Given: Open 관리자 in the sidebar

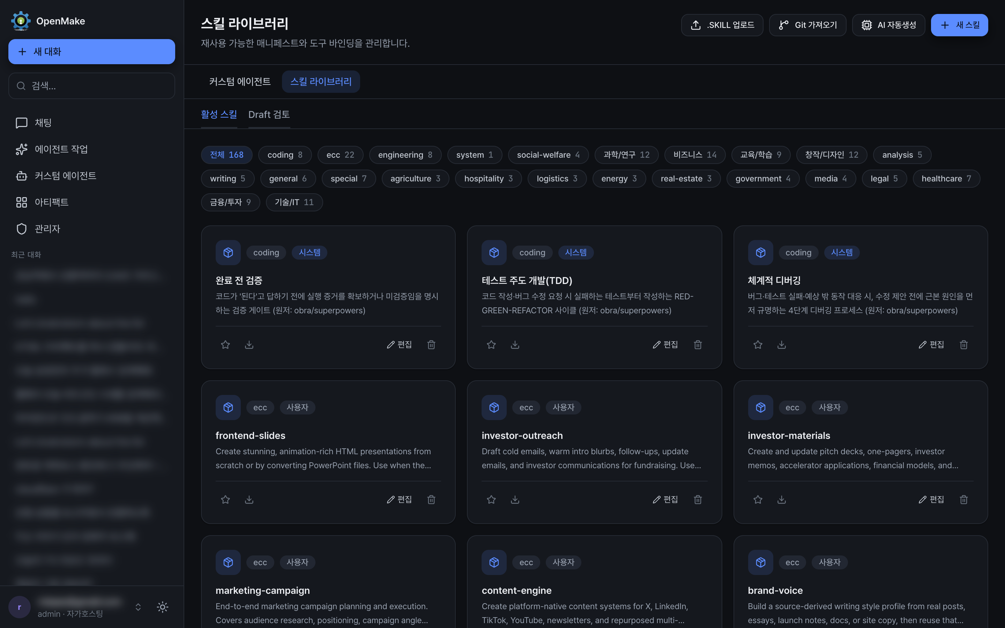Looking at the screenshot, I should [x=91, y=229].
